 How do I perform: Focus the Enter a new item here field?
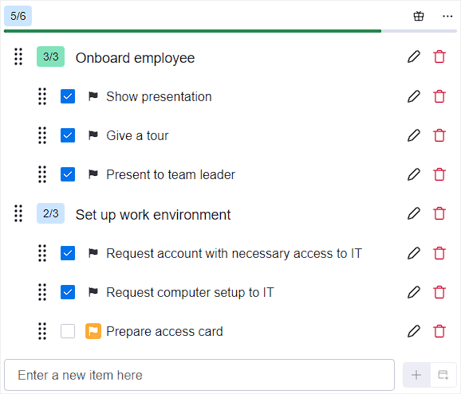click(x=199, y=375)
